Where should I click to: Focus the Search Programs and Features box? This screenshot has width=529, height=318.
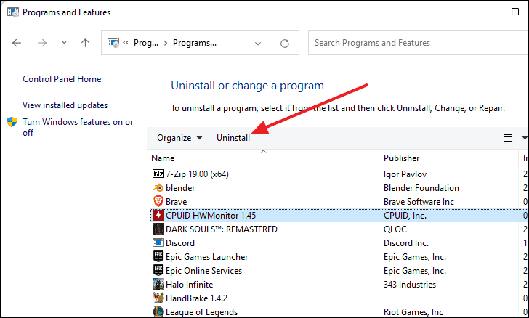click(x=419, y=43)
